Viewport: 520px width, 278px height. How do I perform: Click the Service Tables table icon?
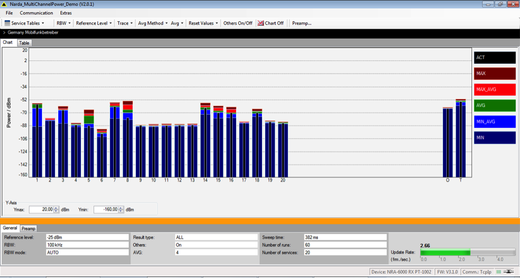click(7, 23)
